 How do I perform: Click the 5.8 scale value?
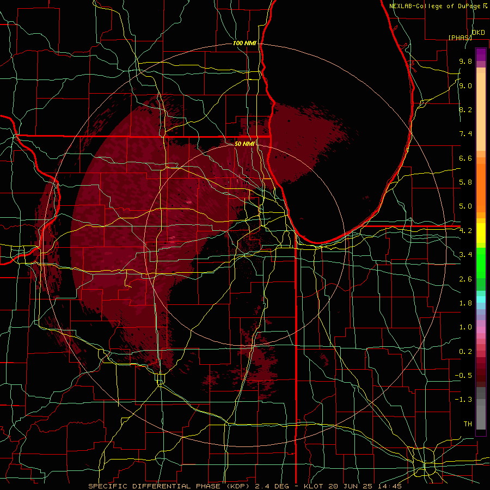coord(465,182)
